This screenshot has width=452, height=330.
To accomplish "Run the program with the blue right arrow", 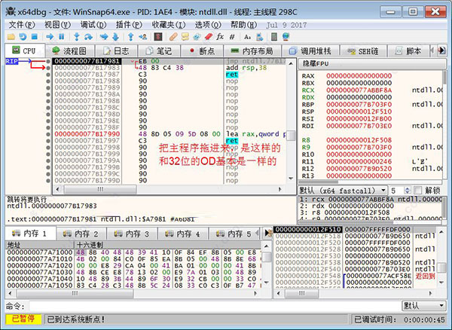I will coord(50,37).
